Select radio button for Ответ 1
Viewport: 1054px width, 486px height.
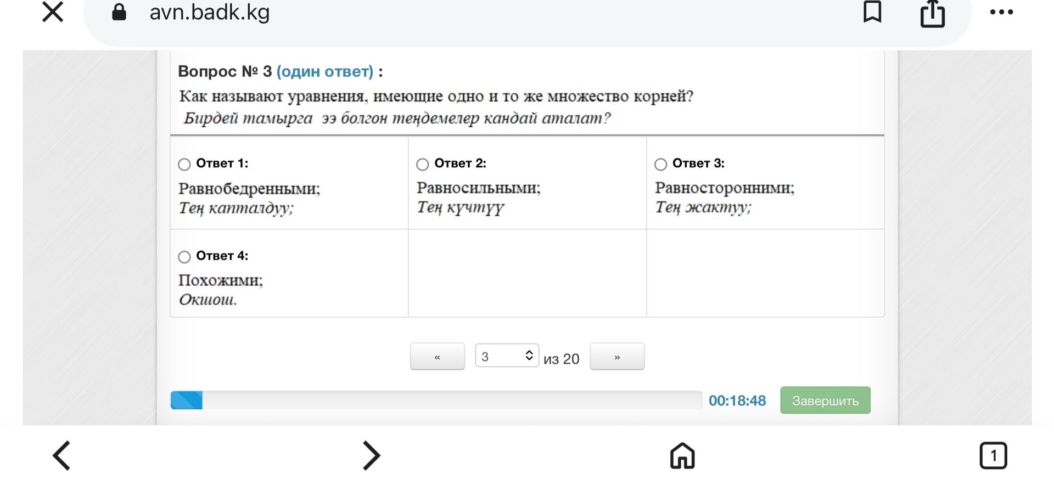184,164
